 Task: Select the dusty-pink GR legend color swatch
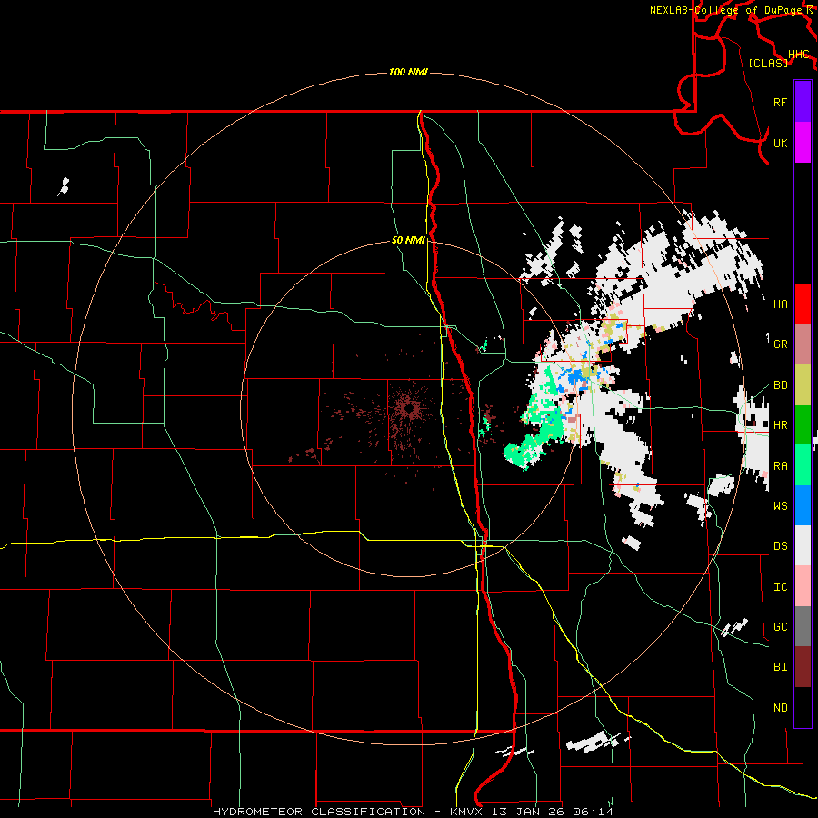click(803, 344)
